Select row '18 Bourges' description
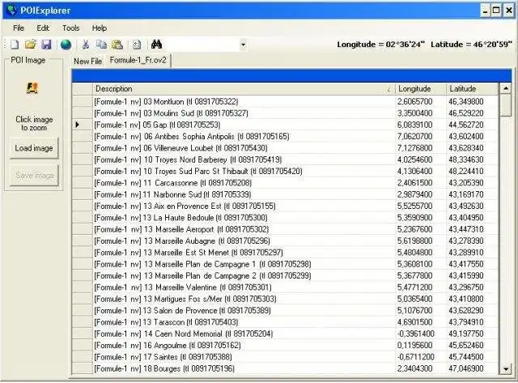Screen dimensions: 518x383 pos(244,368)
